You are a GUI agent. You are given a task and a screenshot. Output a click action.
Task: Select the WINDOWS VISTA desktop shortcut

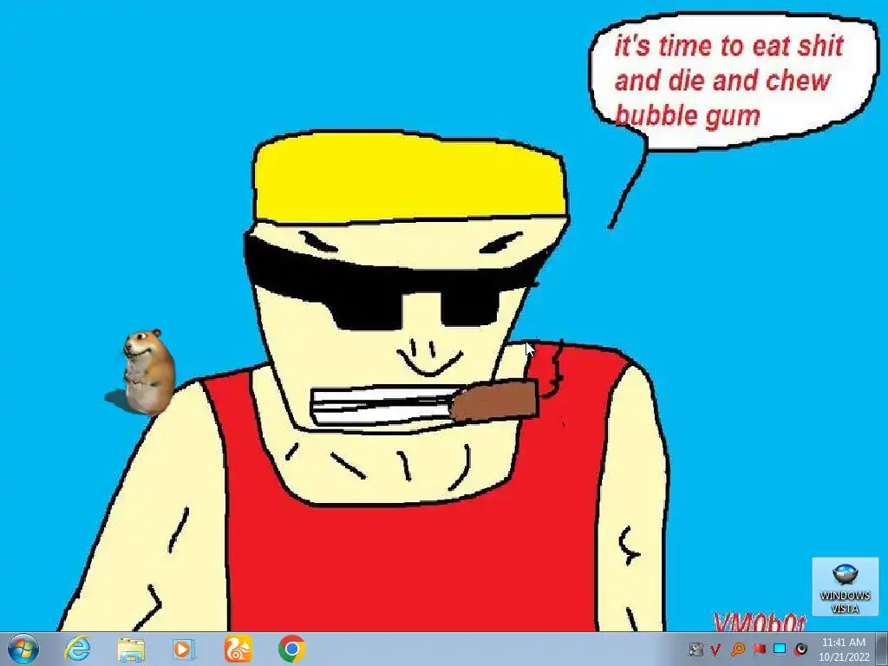point(845,587)
